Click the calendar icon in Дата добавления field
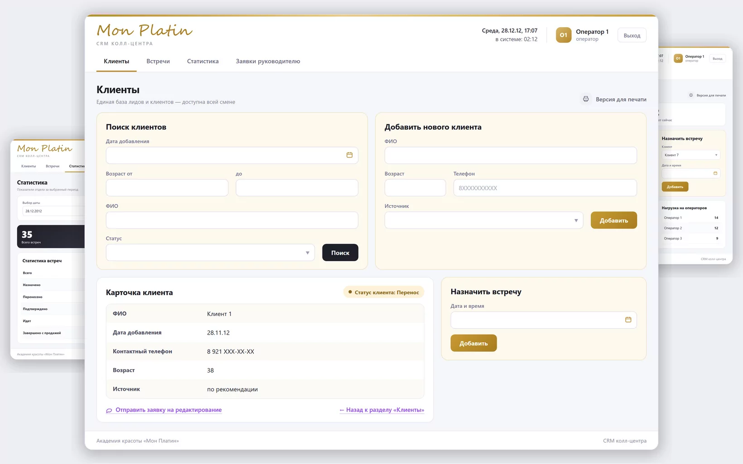 pyautogui.click(x=349, y=155)
